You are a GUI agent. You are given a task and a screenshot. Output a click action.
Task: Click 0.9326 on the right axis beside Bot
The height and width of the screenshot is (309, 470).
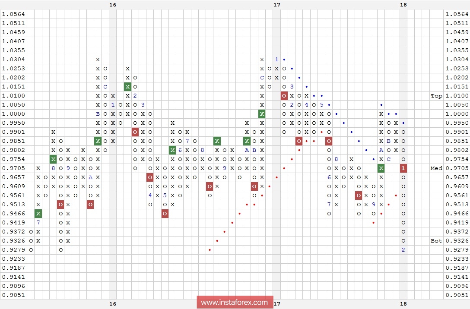[457, 241]
